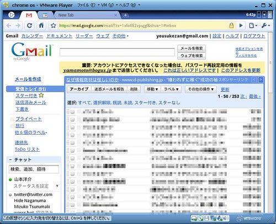This screenshot has width=276, height=224.
Task: Click アーカイブ button
Action: coord(79,89)
